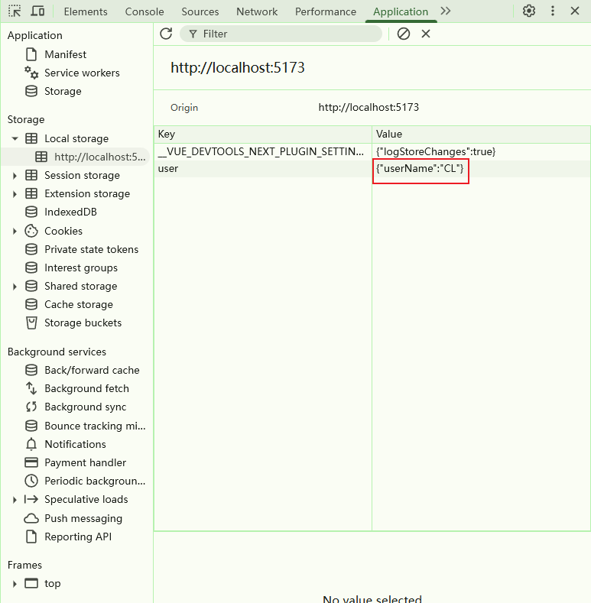Screen dimensions: 591x603
Task: Click the Speculative loads arrow icon
Action: coord(31,500)
